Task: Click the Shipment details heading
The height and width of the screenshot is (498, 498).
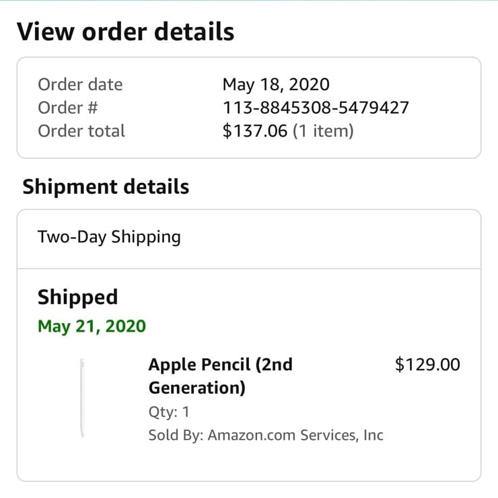Action: click(106, 186)
